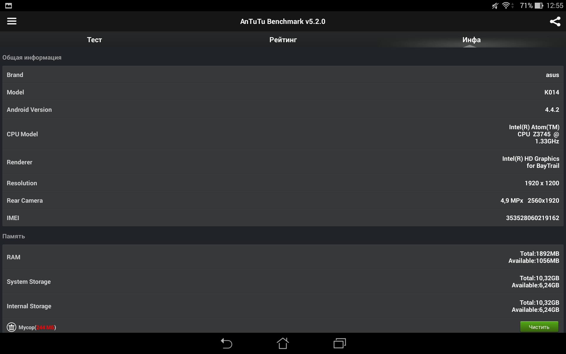
Task: Tap the asus brand value
Action: click(x=552, y=75)
